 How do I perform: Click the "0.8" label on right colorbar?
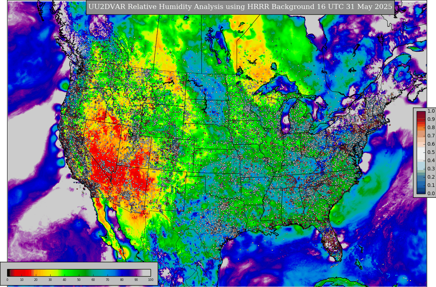pyautogui.click(x=431, y=128)
